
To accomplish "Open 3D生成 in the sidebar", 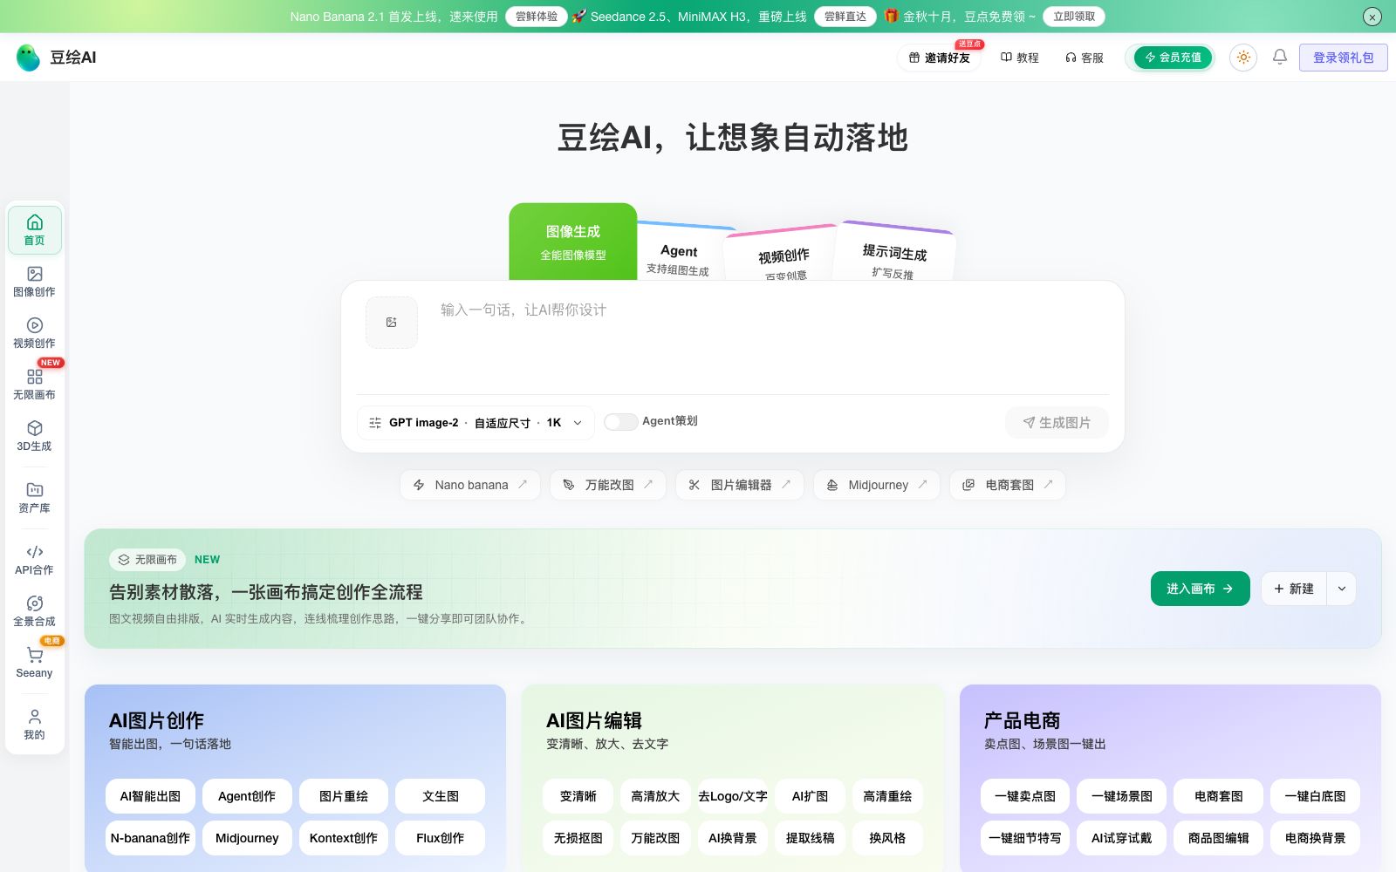I will click(x=35, y=436).
